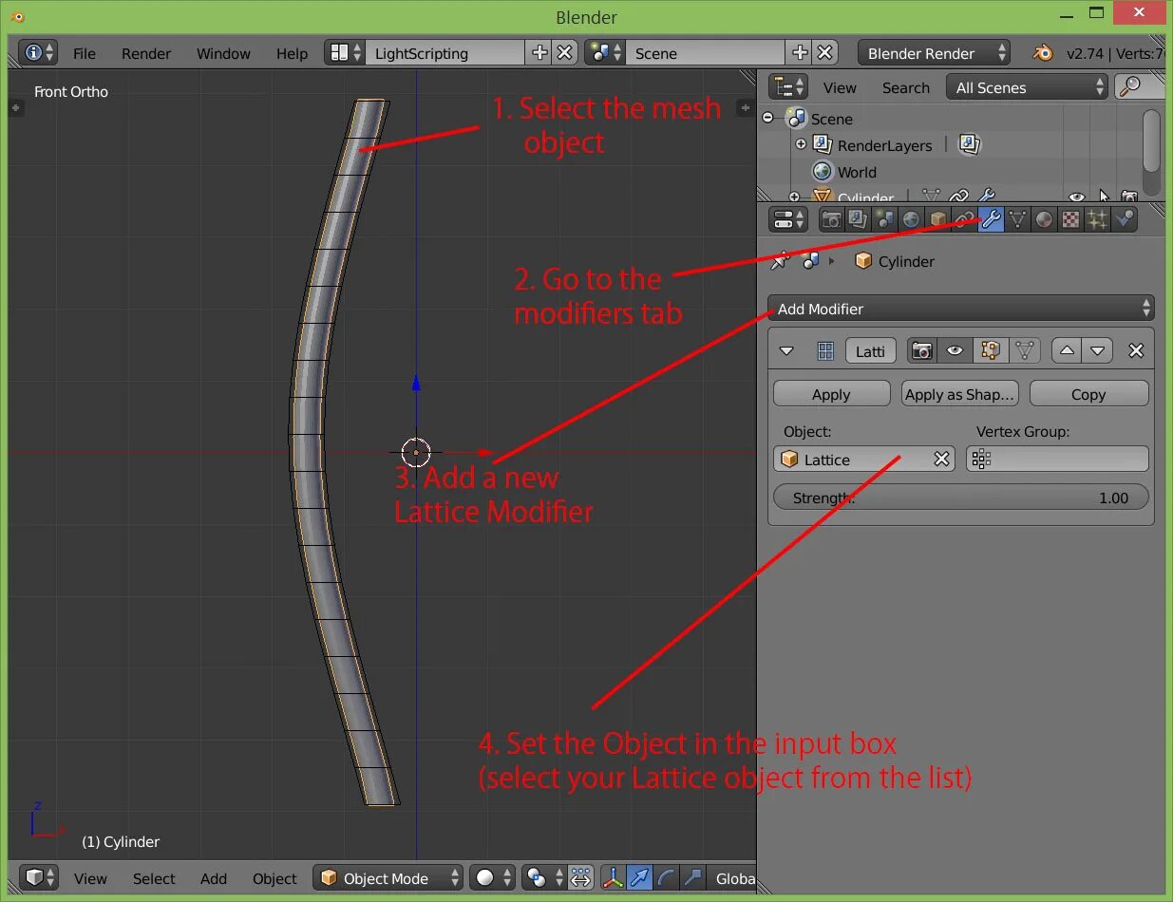The width and height of the screenshot is (1173, 902).
Task: Open the Window menu
Action: click(x=223, y=53)
